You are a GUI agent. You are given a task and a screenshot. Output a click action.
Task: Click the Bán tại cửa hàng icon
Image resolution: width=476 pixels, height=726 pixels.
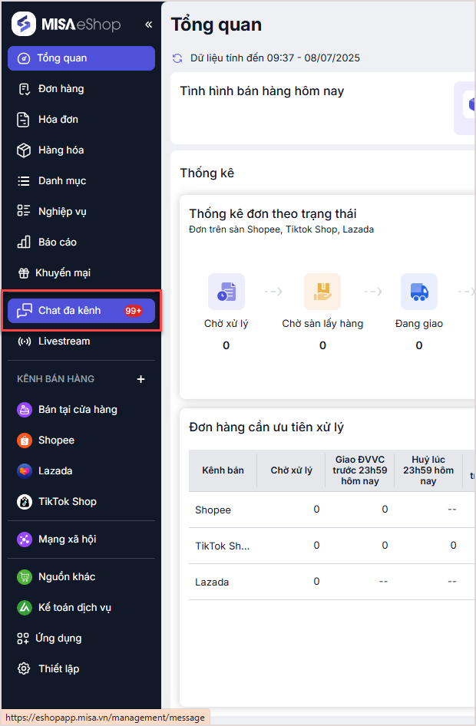pyautogui.click(x=24, y=410)
